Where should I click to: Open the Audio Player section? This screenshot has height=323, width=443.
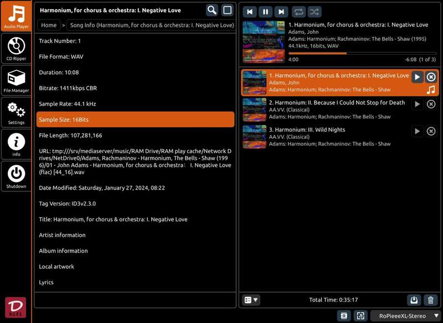(16, 16)
